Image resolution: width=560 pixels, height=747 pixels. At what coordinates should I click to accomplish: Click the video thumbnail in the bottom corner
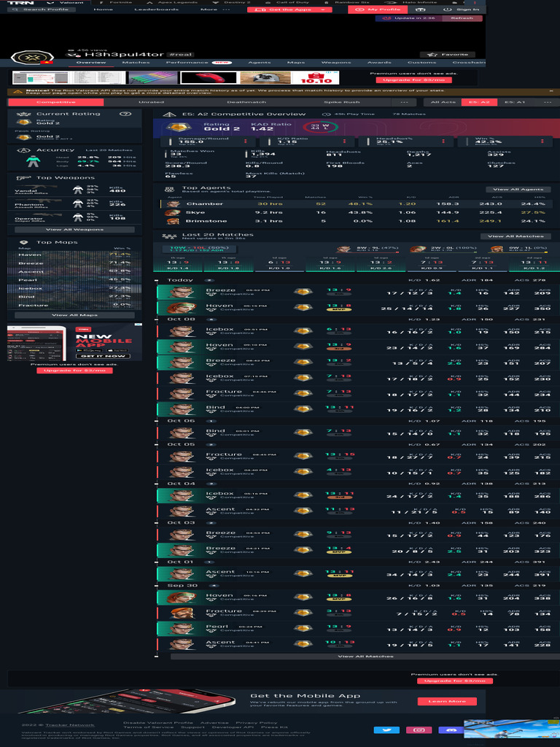click(512, 729)
